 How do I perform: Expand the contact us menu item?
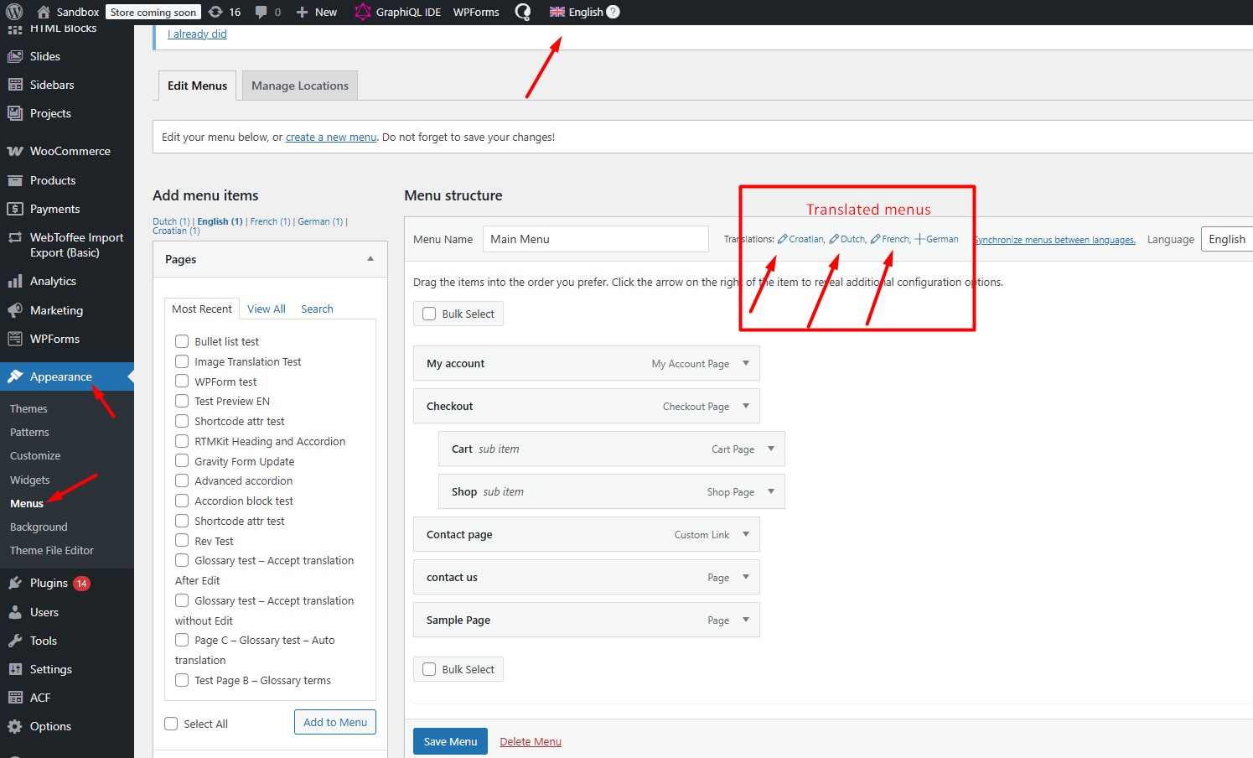(x=746, y=577)
